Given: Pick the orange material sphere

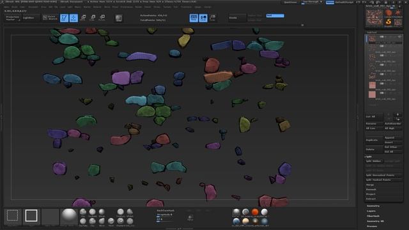Looking at the screenshot, I should 255,212.
